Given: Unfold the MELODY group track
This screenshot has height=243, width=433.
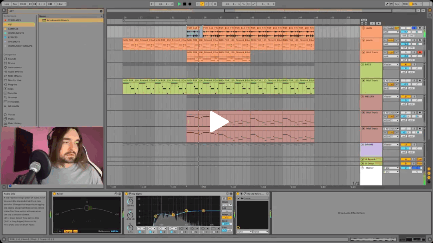Looking at the screenshot, I should coord(362,97).
